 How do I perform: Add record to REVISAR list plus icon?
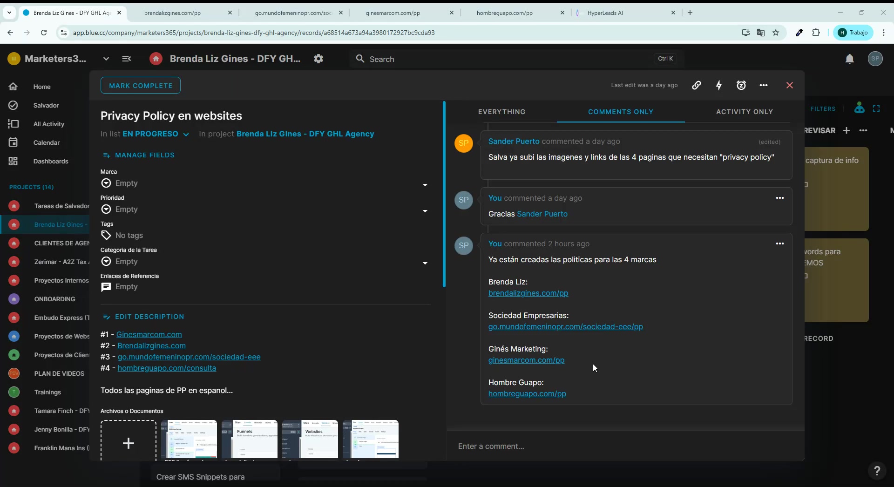[x=847, y=130]
